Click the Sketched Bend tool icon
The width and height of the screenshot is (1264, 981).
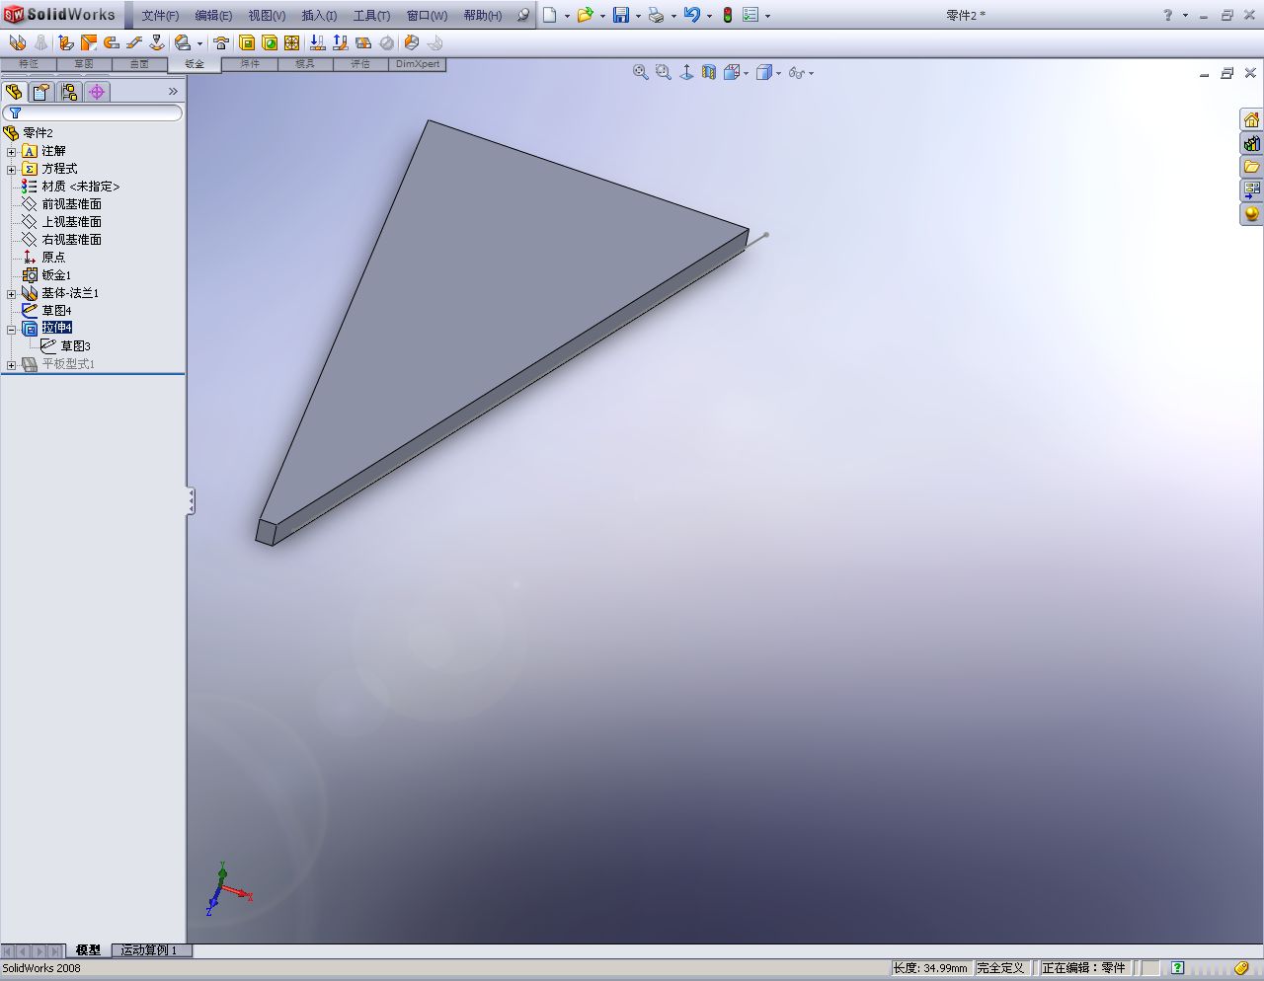pyautogui.click(x=156, y=42)
